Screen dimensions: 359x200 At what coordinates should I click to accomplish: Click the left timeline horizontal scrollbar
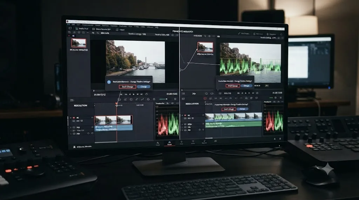(x=106, y=142)
